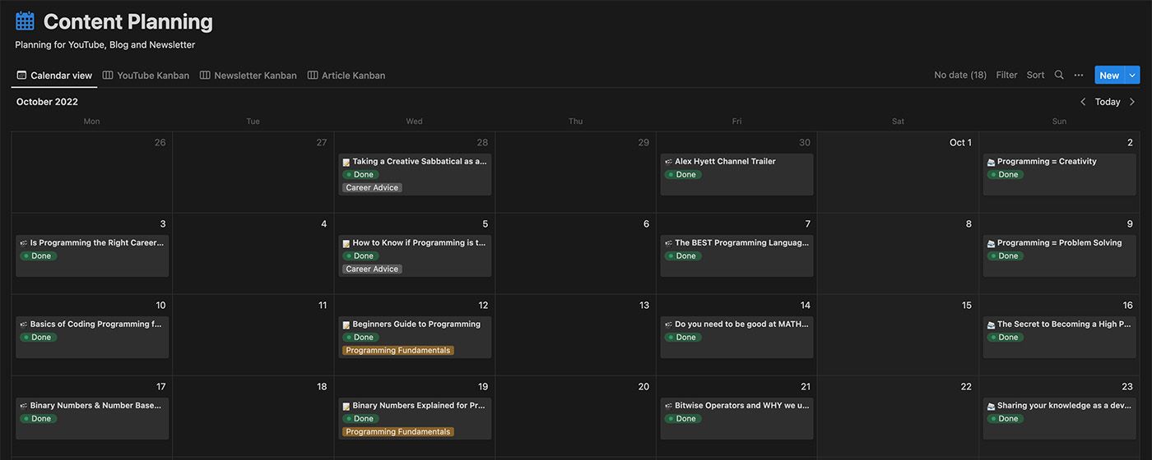The height and width of the screenshot is (460, 1152).
Task: Expand the New button dropdown arrow
Action: point(1133,75)
